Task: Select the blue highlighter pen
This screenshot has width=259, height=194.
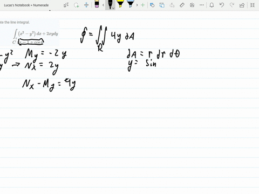Action: click(x=130, y=4)
